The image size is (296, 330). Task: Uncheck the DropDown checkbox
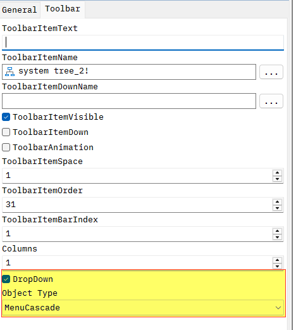(6, 279)
